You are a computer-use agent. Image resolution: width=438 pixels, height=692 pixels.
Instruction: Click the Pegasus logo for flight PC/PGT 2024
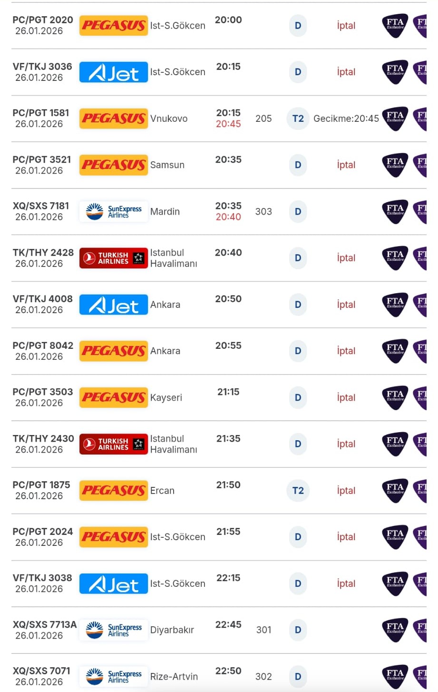[113, 537]
